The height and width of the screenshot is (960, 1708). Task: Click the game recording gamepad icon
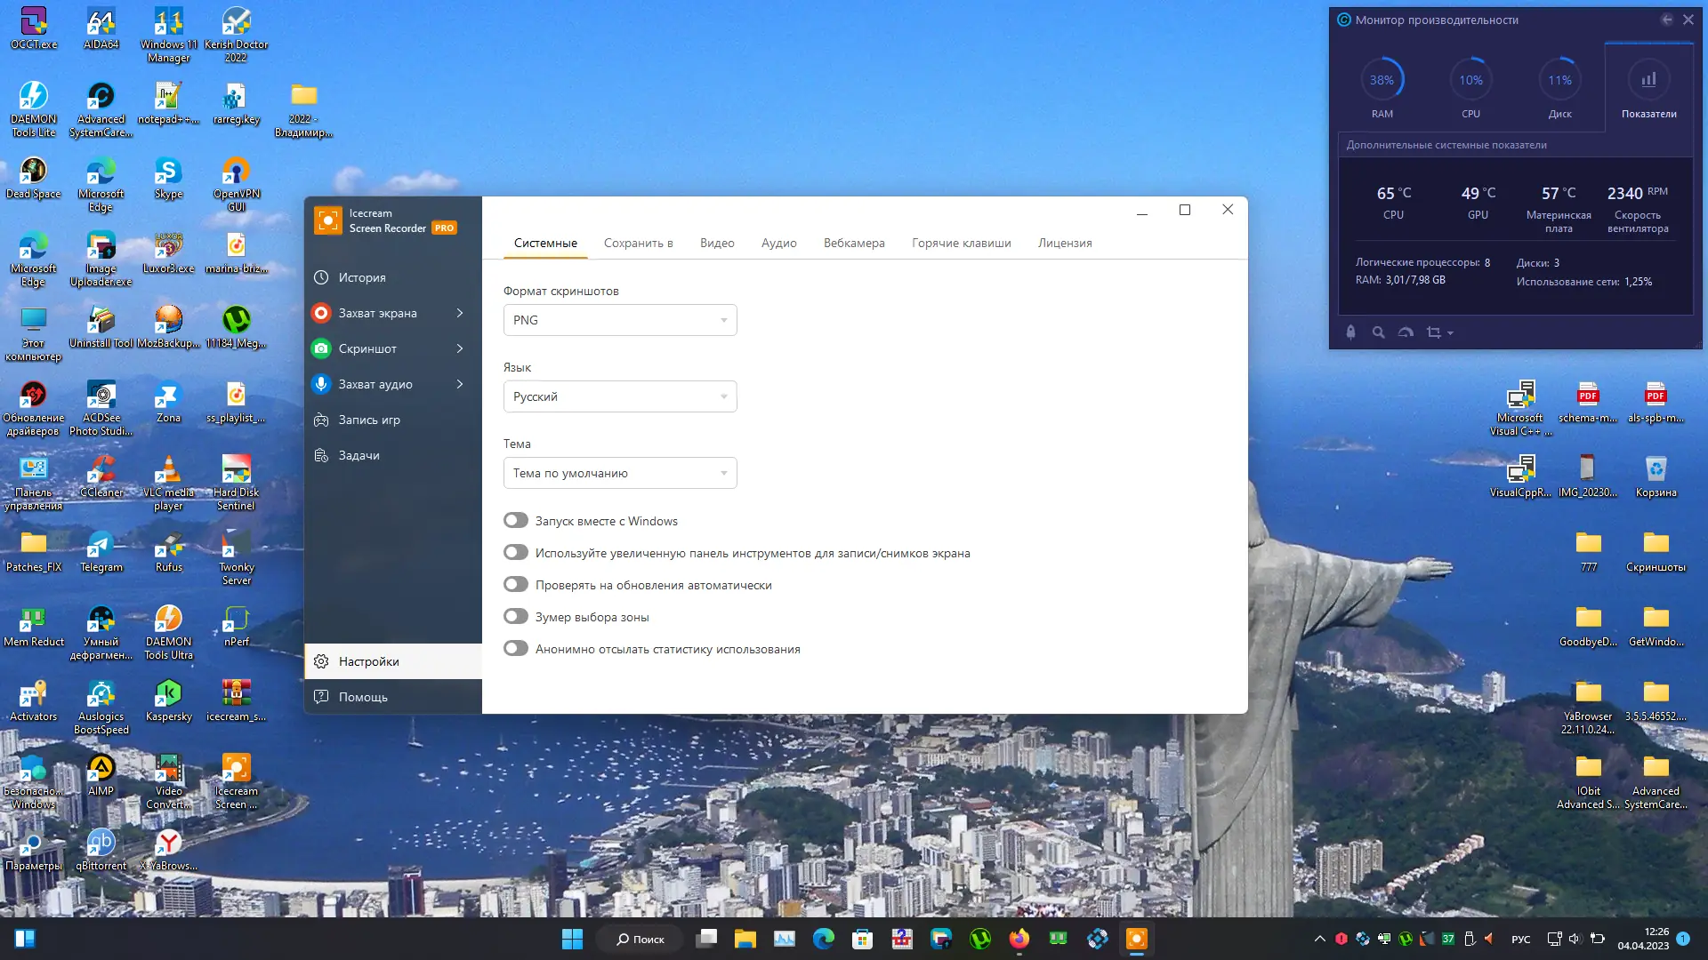point(321,420)
